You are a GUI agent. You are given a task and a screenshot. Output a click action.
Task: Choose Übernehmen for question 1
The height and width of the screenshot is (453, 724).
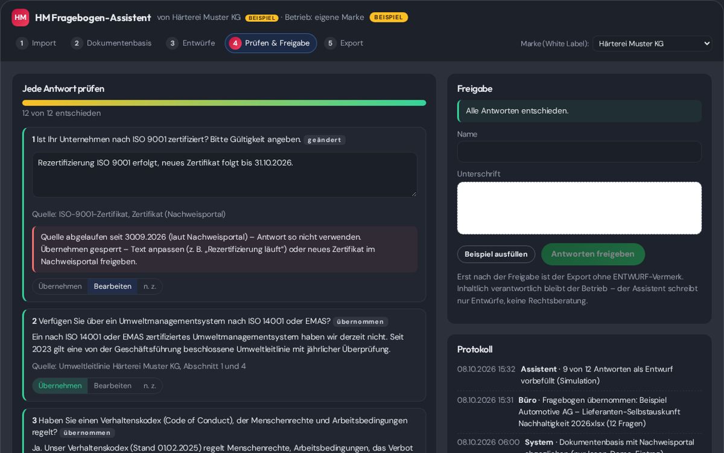click(x=60, y=286)
